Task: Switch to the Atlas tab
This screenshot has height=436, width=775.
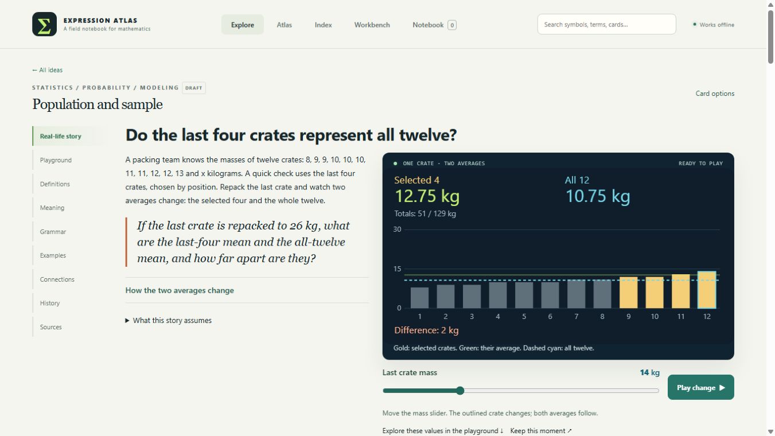Action: pos(285,25)
